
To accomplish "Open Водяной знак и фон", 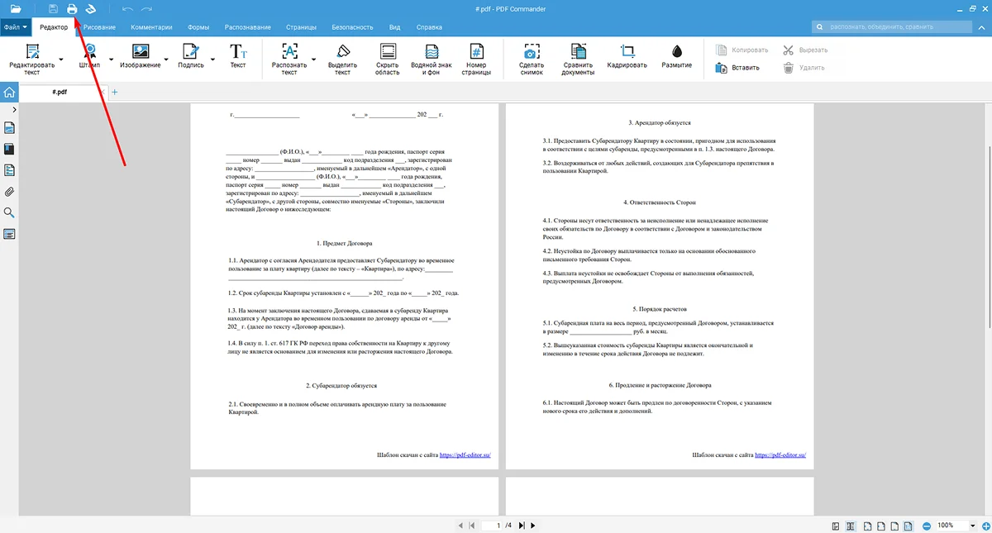I will 432,59.
